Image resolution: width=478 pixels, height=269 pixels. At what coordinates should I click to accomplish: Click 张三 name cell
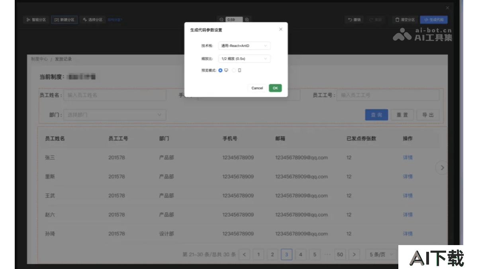click(50, 157)
